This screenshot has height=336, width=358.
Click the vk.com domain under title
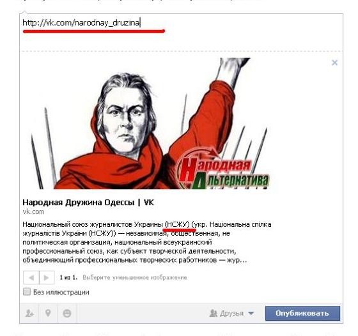33,212
